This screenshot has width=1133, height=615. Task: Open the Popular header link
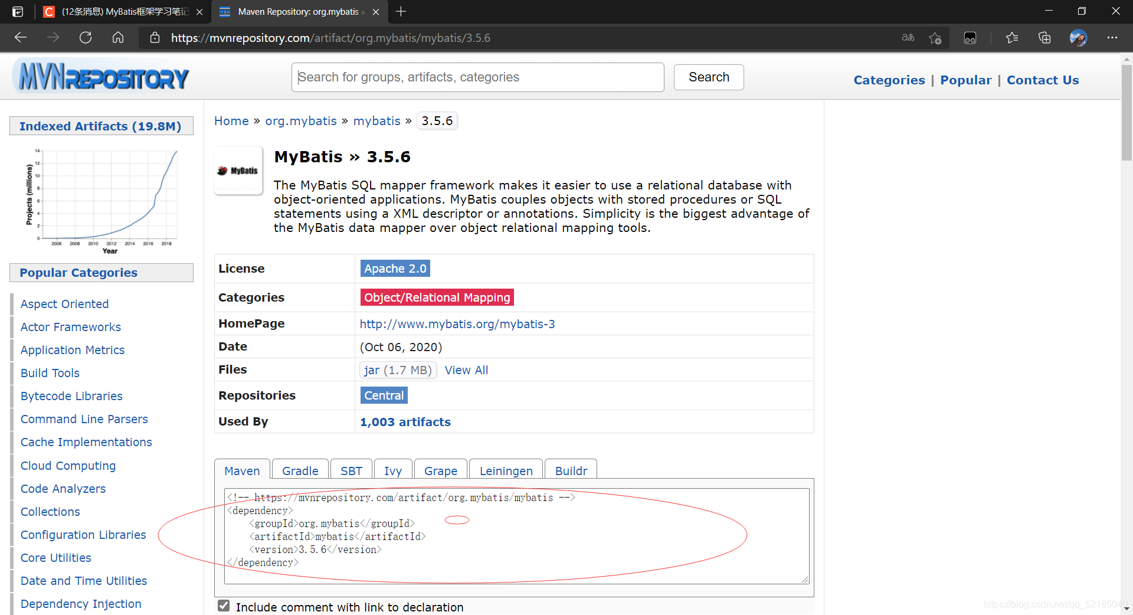point(965,80)
